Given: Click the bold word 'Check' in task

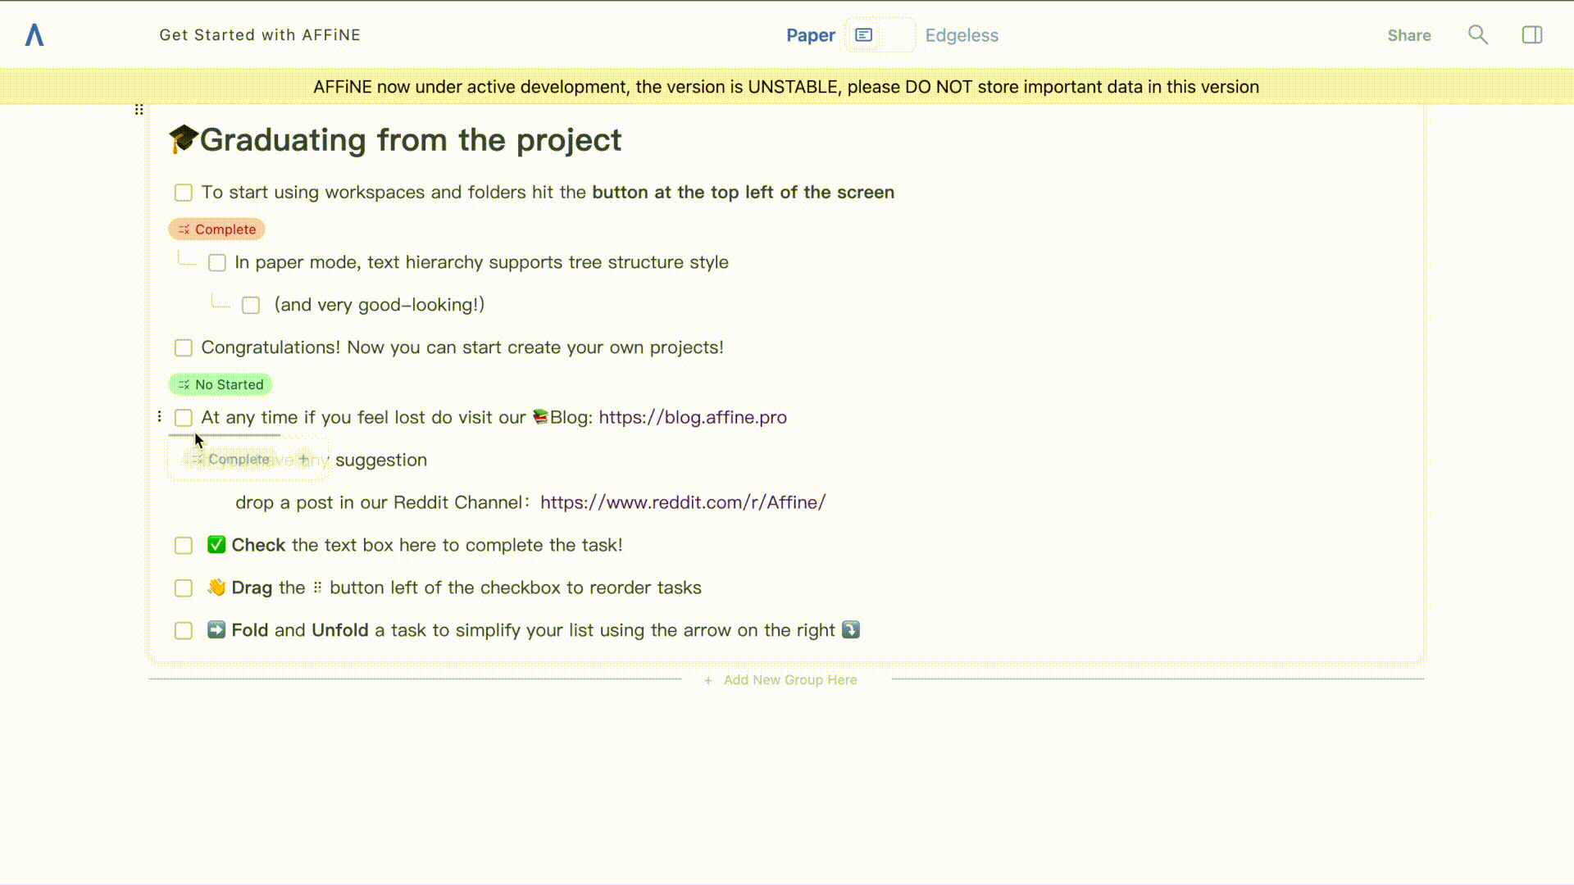Looking at the screenshot, I should 258,545.
